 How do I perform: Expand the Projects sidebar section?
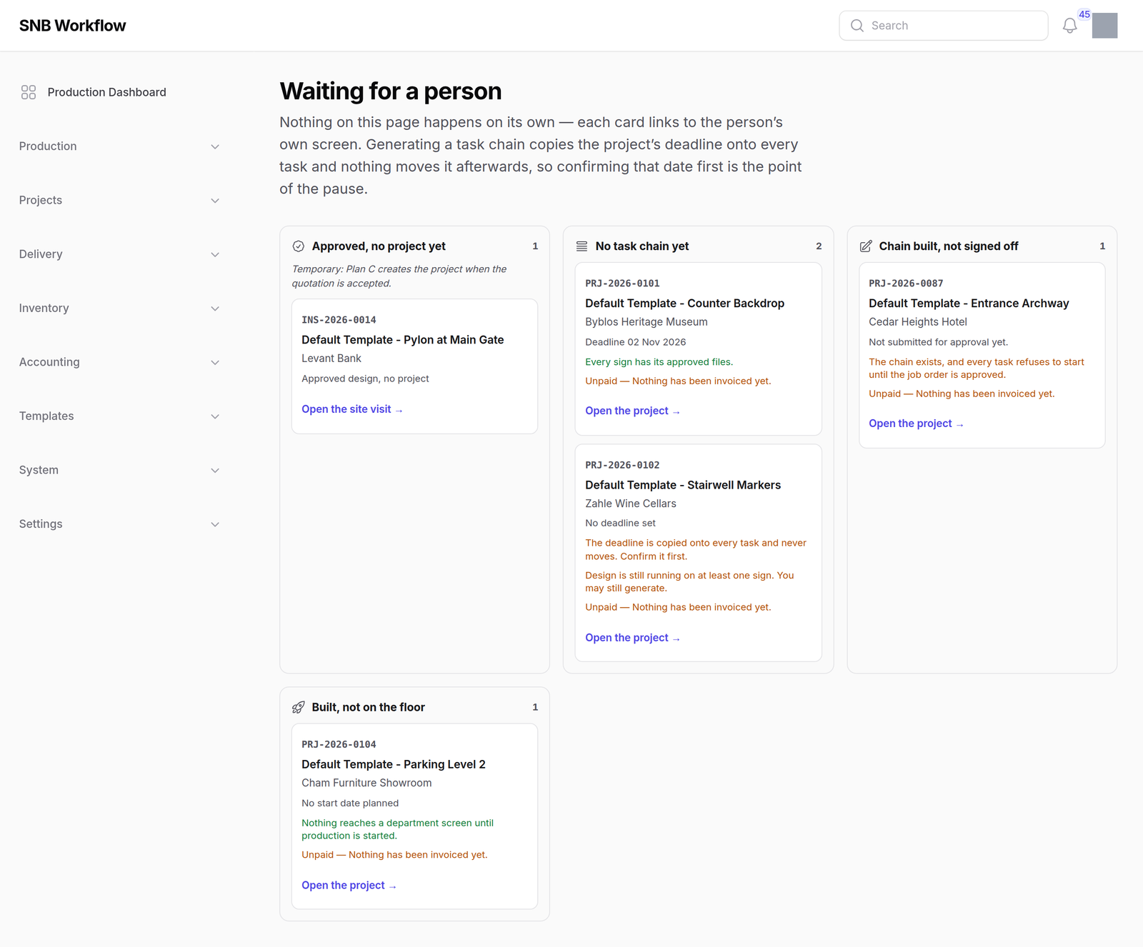[x=119, y=200]
